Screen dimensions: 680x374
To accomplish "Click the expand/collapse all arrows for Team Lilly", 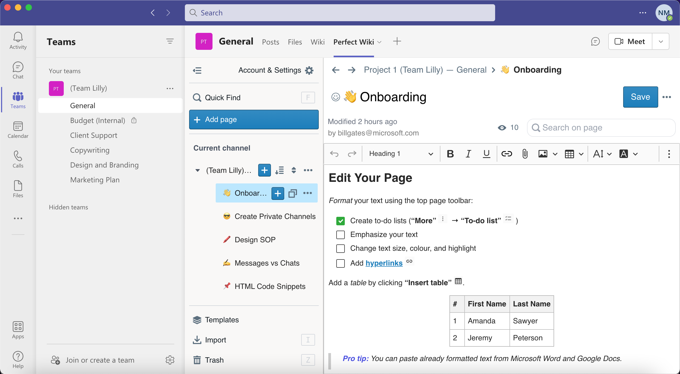I will pos(294,170).
